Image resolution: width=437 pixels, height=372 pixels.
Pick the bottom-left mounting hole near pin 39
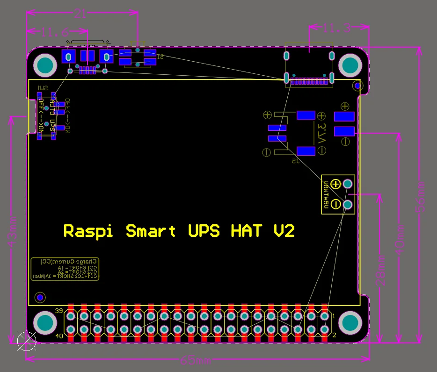click(x=45, y=323)
